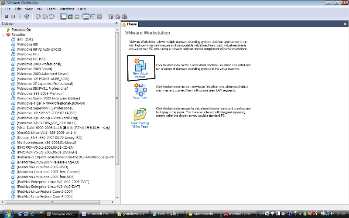This screenshot has height=218, width=349.
Task: Select [Windows 98 V2 Auto Ghost] entry
Action: coord(39,49)
